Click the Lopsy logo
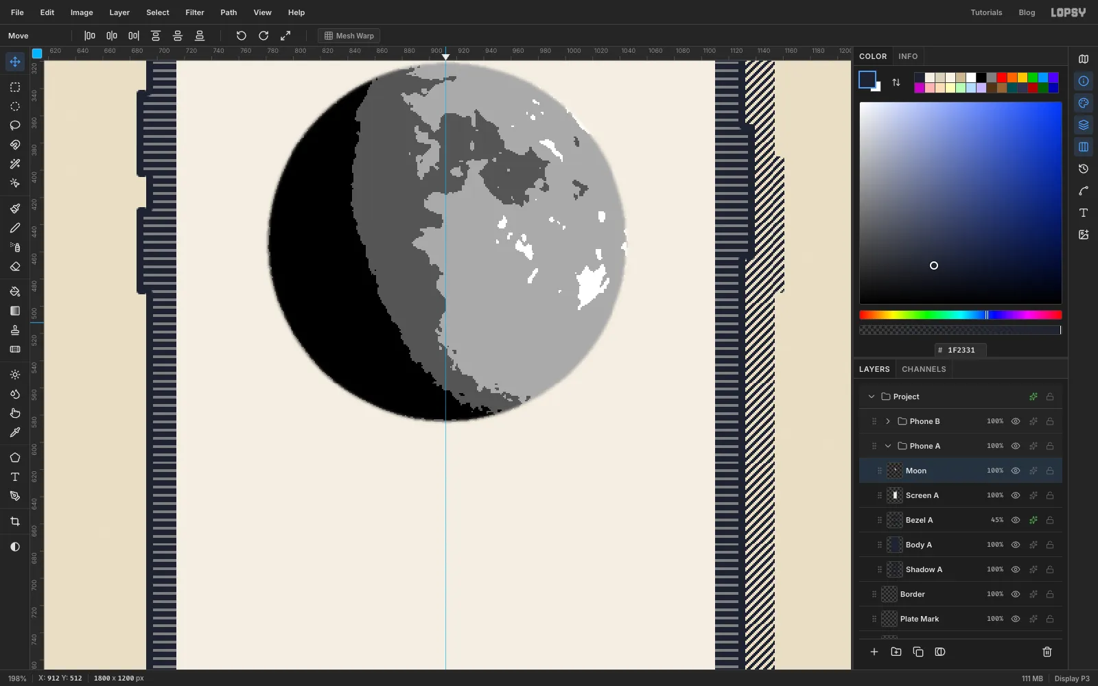The width and height of the screenshot is (1098, 686). 1068,12
